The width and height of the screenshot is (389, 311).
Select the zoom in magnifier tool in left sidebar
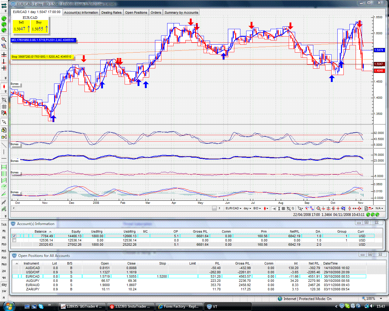point(4,39)
